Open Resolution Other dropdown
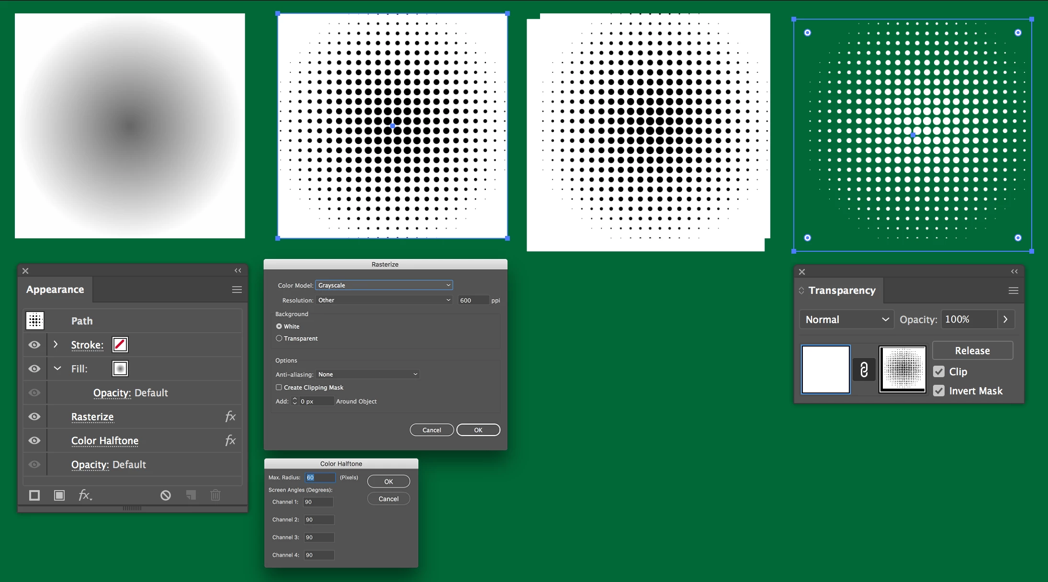 pos(384,300)
